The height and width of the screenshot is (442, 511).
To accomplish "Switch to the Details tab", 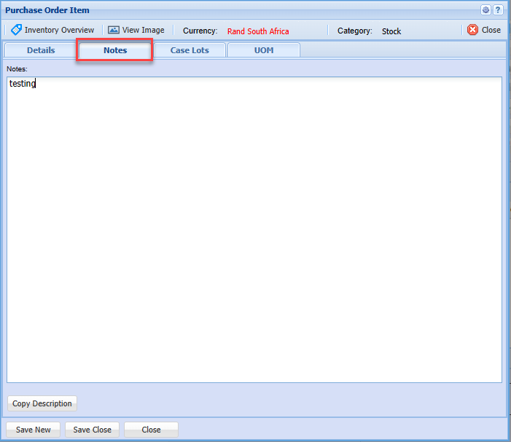I will pyautogui.click(x=41, y=50).
